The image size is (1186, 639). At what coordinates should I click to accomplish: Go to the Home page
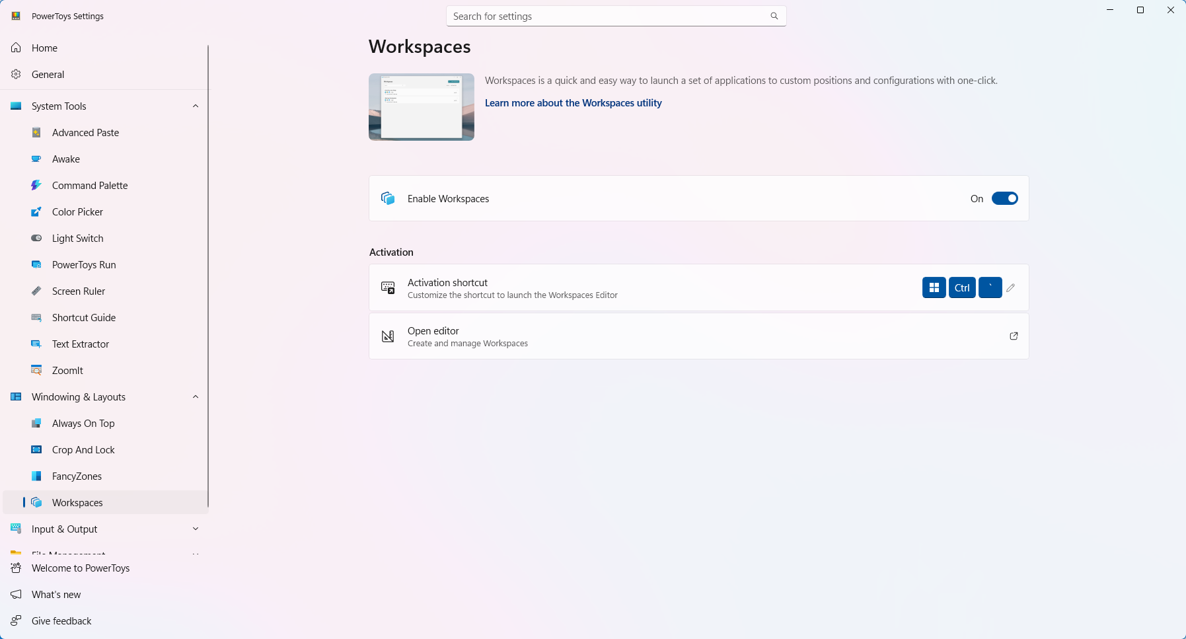pos(104,48)
